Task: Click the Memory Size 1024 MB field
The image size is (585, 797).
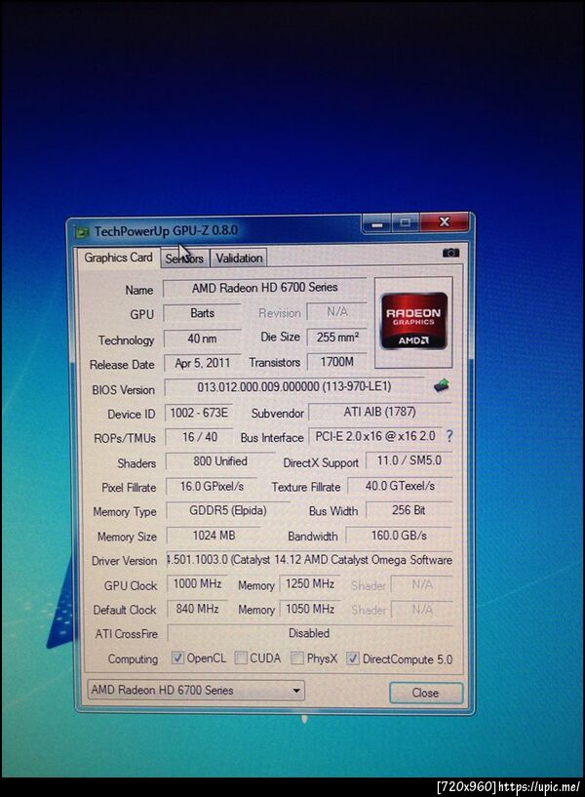Action: tap(214, 536)
